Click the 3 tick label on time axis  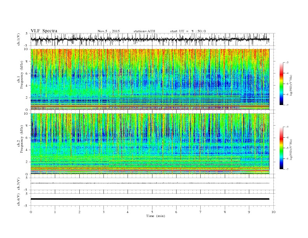[103, 212]
